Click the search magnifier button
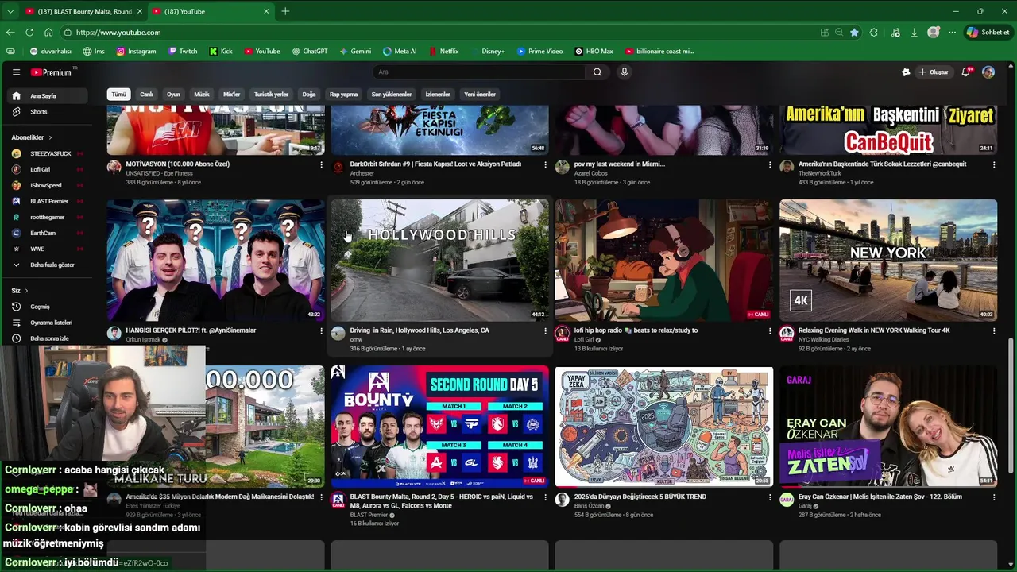Image resolution: width=1017 pixels, height=572 pixels. (597, 72)
